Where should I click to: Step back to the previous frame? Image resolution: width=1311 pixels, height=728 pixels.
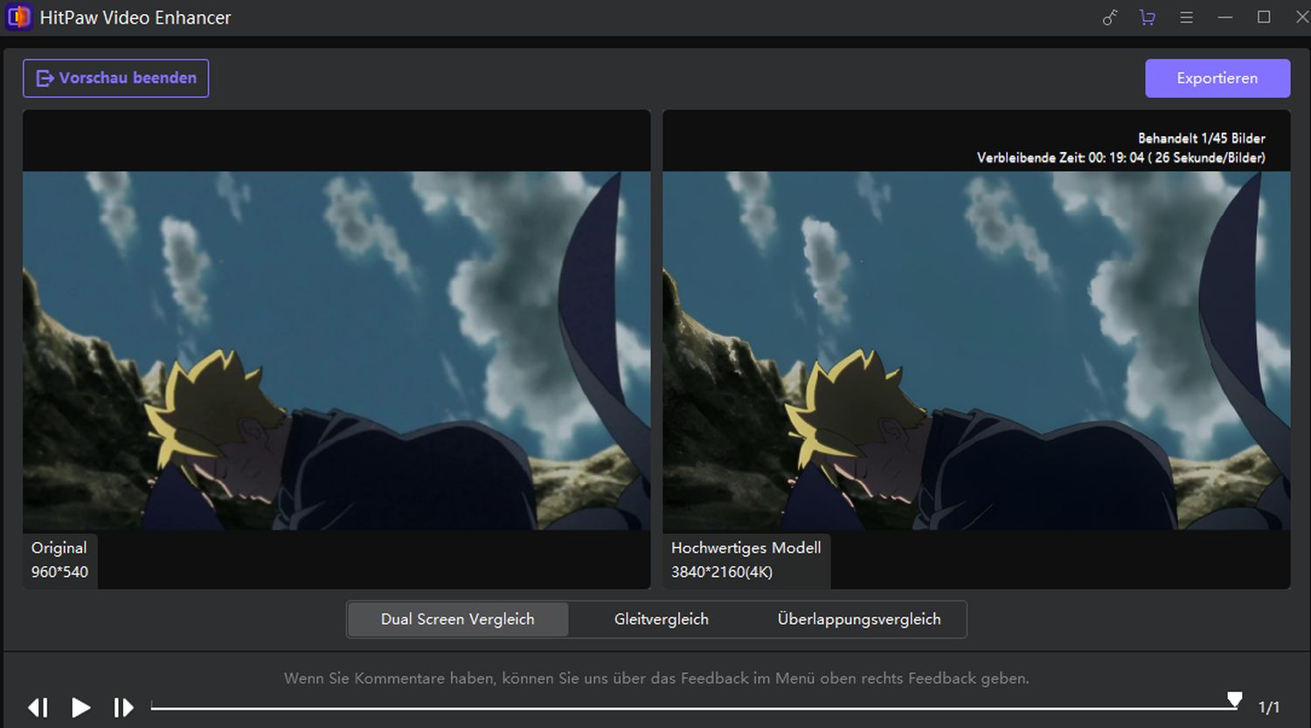tap(38, 707)
